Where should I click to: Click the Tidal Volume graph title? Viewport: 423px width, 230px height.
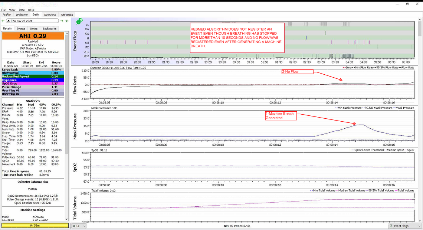(x=75, y=208)
